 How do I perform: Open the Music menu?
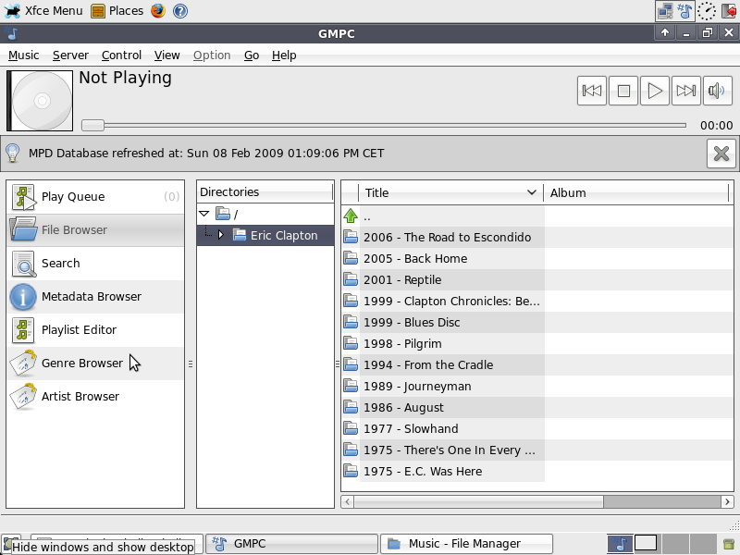24,55
